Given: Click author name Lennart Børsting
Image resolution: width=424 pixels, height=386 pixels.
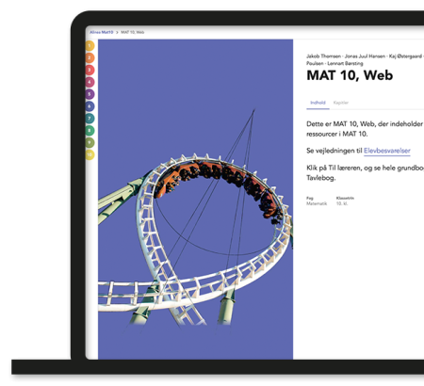Looking at the screenshot, I should point(345,63).
